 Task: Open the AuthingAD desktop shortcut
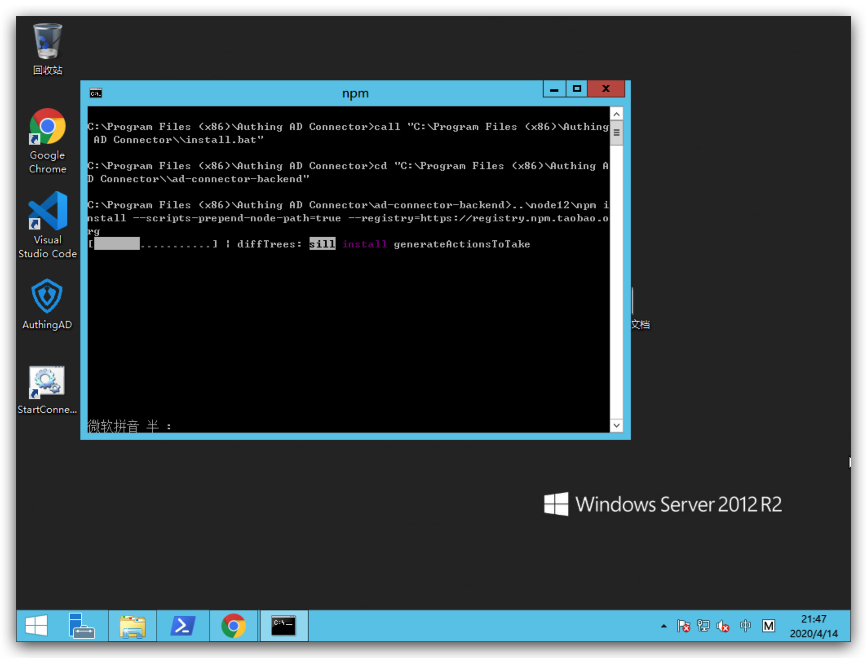(x=47, y=296)
